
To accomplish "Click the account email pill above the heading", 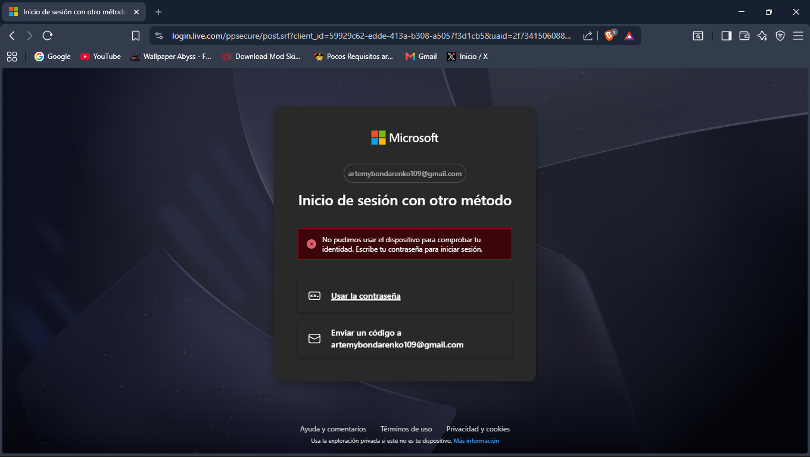I will pyautogui.click(x=405, y=173).
